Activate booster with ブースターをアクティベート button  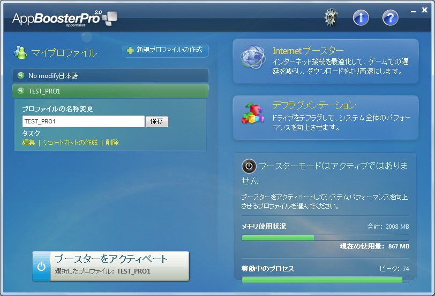(x=111, y=267)
